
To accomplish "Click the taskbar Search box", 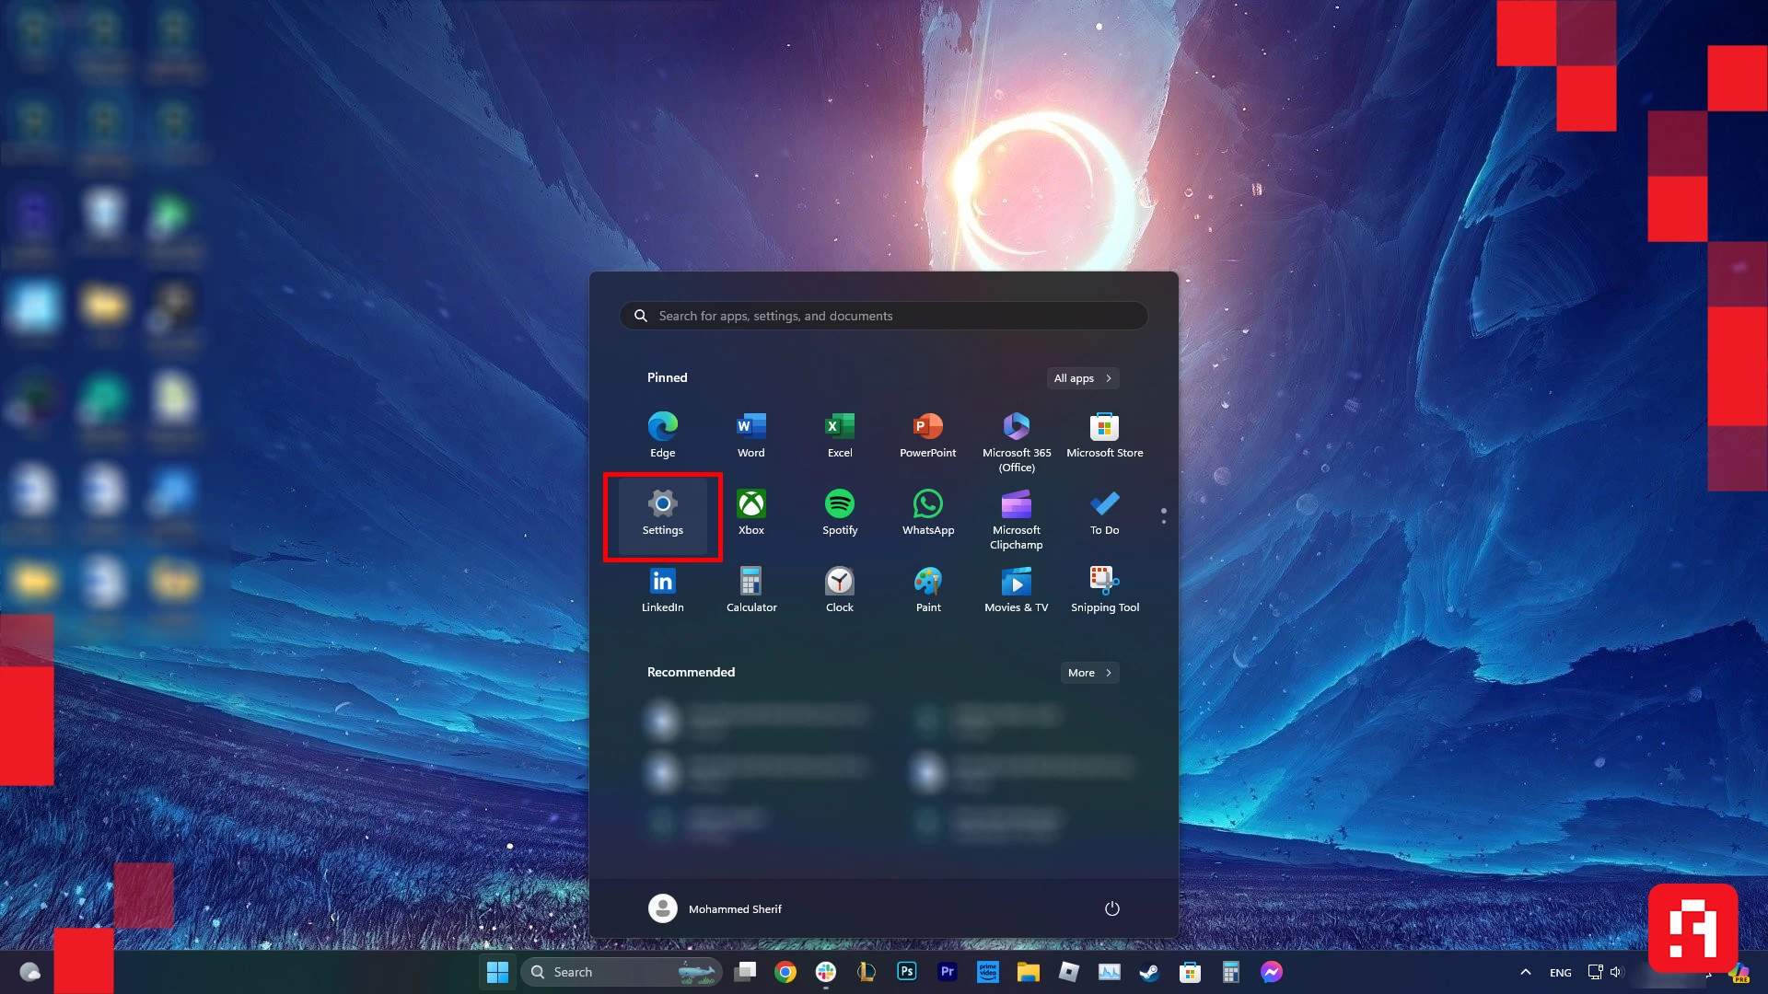I will pyautogui.click(x=622, y=972).
